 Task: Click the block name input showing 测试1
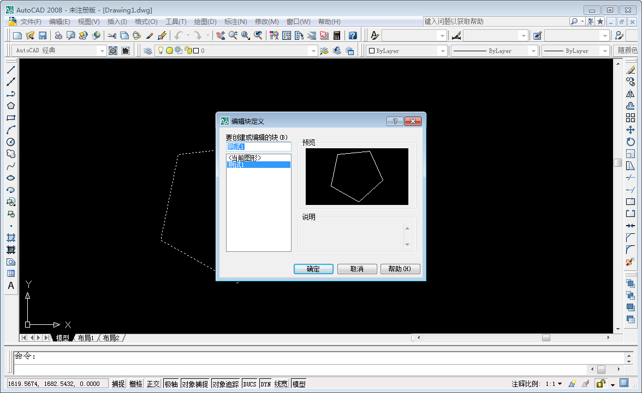click(x=258, y=146)
